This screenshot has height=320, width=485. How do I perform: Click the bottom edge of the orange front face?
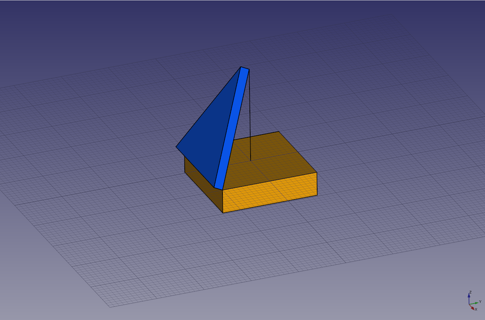[x=270, y=204]
